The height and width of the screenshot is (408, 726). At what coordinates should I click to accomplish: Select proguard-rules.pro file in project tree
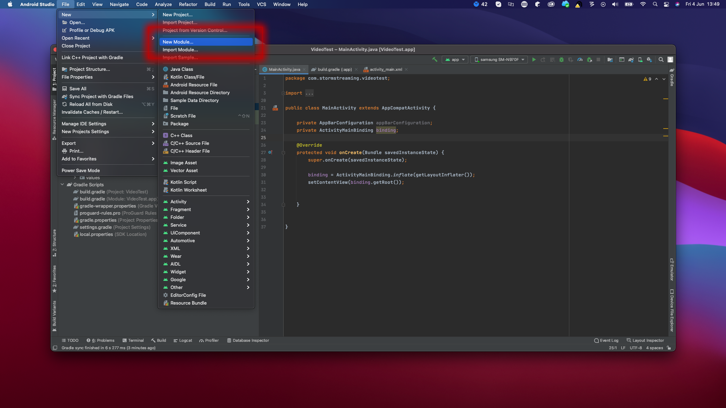pos(115,213)
